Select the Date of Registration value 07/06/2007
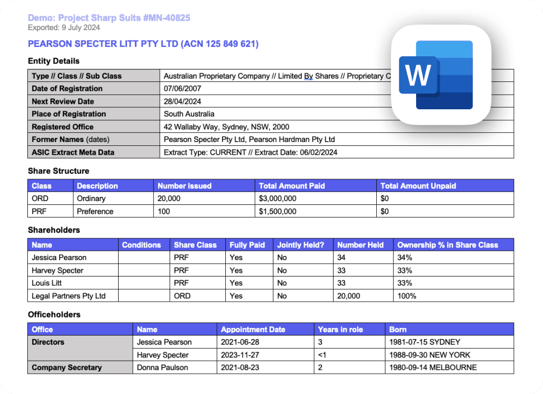Image resolution: width=543 pixels, height=394 pixels. [182, 89]
